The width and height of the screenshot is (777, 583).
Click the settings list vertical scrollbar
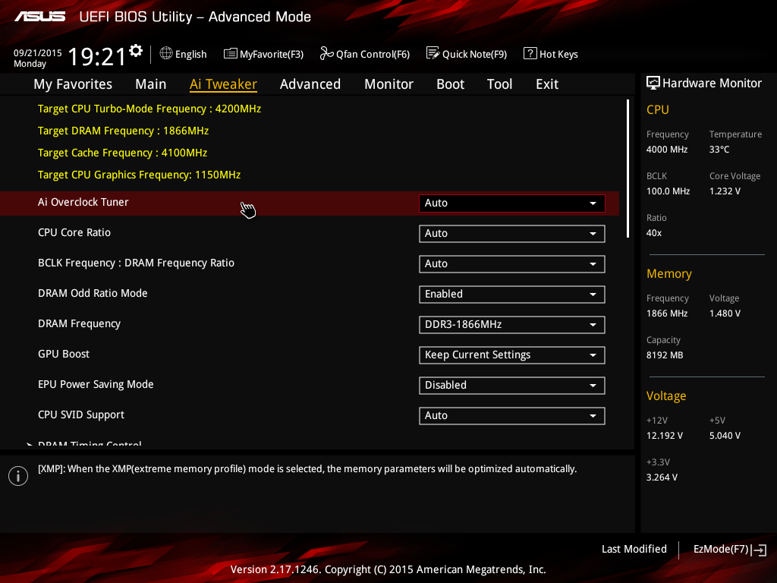pos(628,169)
